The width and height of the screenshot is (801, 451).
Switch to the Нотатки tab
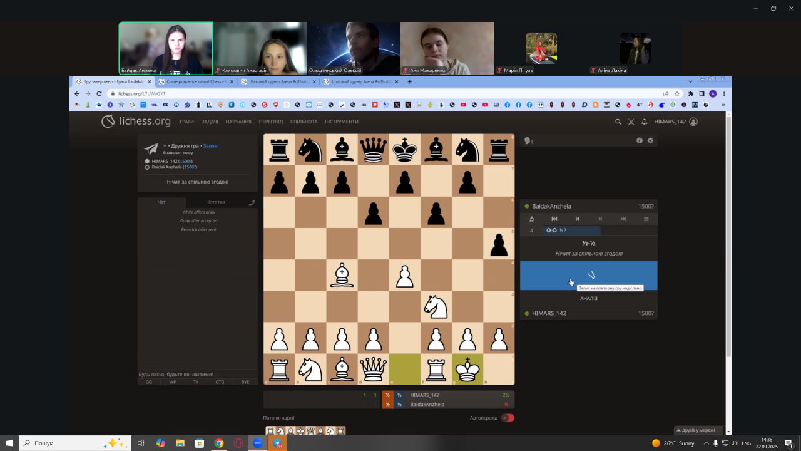pyautogui.click(x=215, y=202)
